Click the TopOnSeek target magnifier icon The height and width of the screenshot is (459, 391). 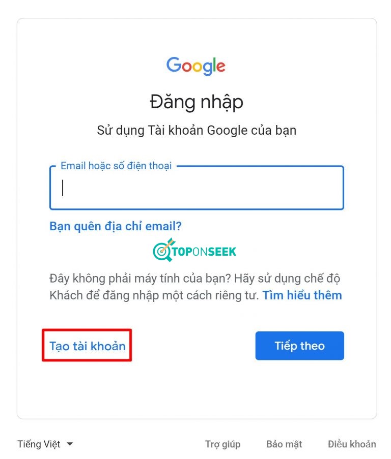tap(163, 250)
